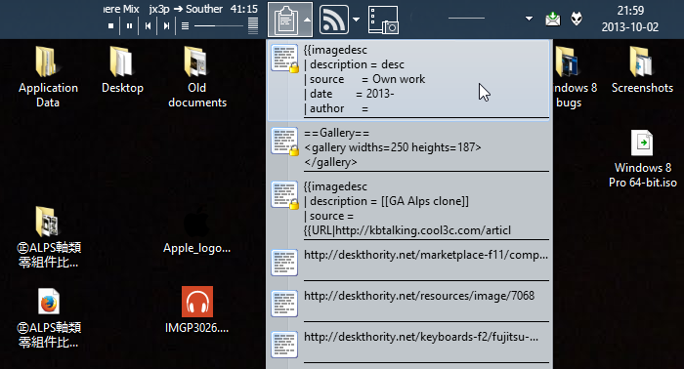The image size is (684, 369).
Task: Skip to the next track
Action: (166, 26)
